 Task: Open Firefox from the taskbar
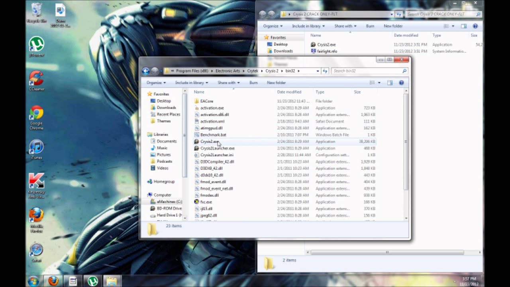(53, 281)
